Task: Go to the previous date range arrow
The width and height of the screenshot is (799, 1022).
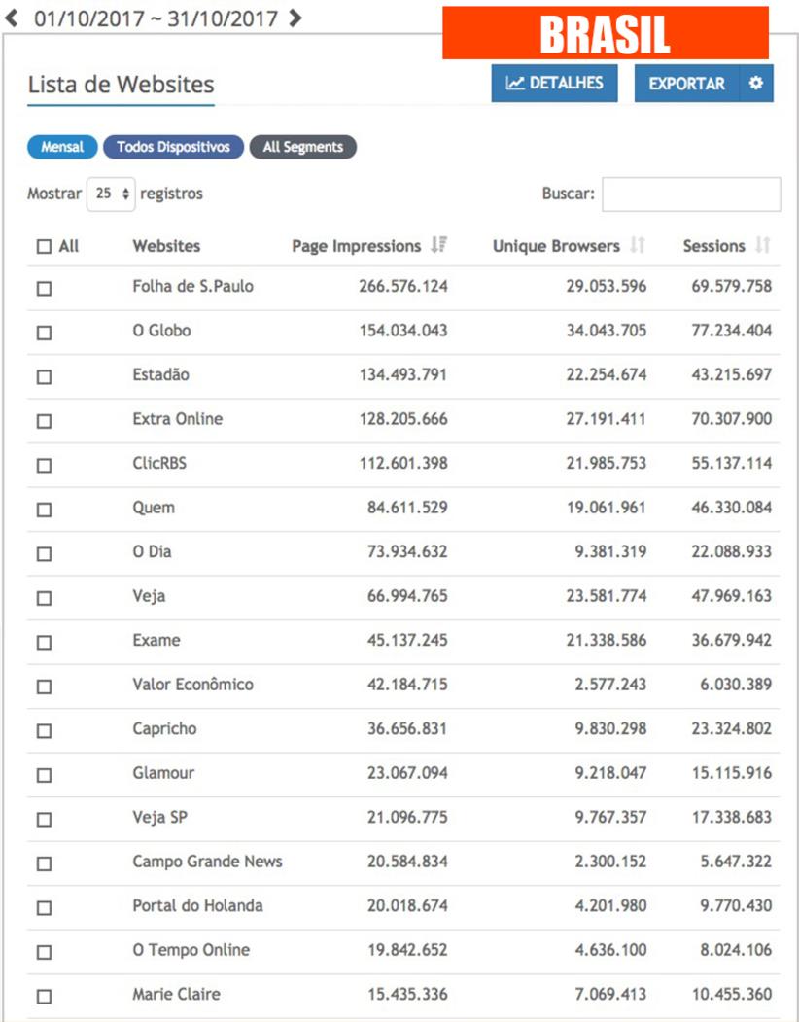Action: click(12, 18)
